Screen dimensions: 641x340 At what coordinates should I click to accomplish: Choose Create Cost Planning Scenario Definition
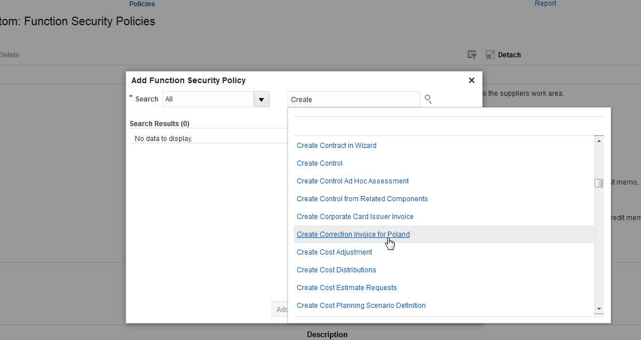[361, 306]
